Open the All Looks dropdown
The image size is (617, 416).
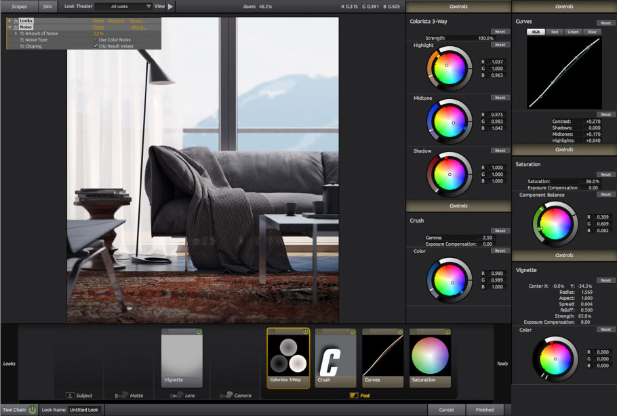click(123, 6)
